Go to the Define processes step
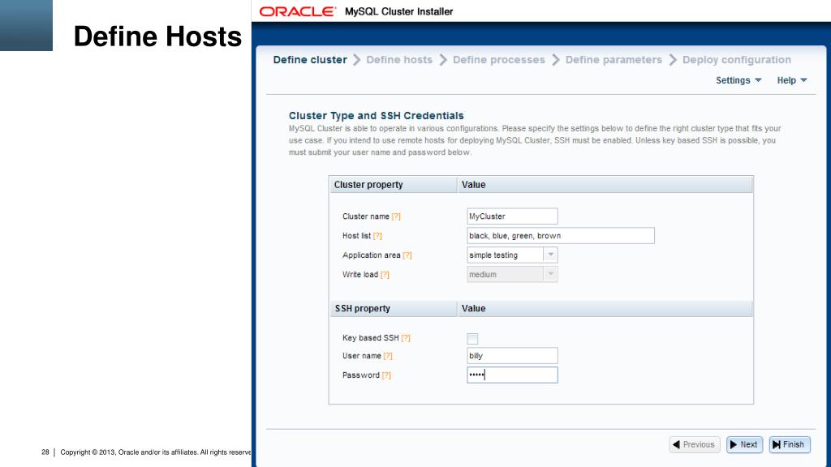Viewport: 831px width, 467px height. (499, 60)
